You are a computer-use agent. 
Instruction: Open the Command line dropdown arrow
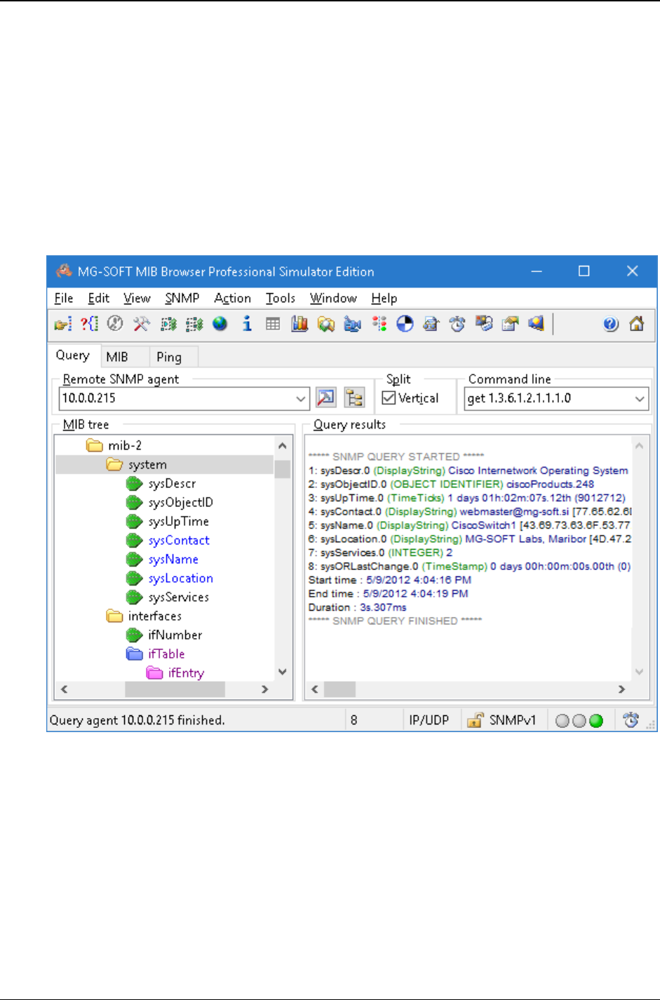[x=640, y=398]
